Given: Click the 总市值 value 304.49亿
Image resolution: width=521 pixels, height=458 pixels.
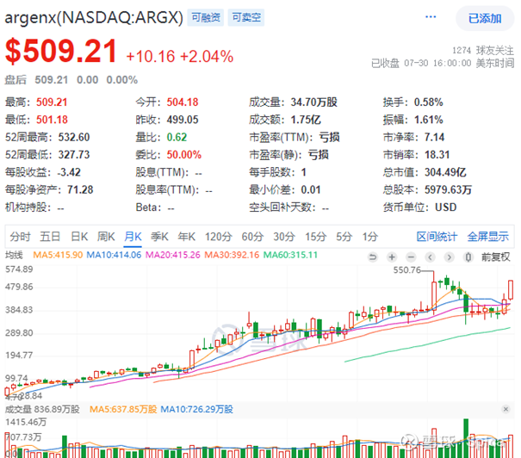Looking at the screenshot, I should [x=445, y=172].
